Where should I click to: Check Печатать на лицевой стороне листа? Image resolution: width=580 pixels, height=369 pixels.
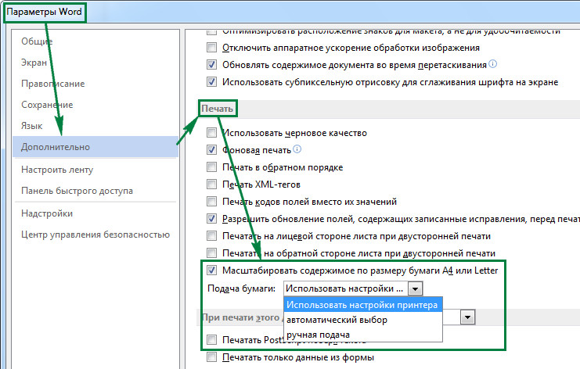211,235
